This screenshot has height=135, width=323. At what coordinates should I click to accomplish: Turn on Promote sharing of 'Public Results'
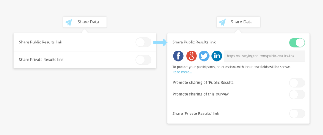tap(297, 83)
